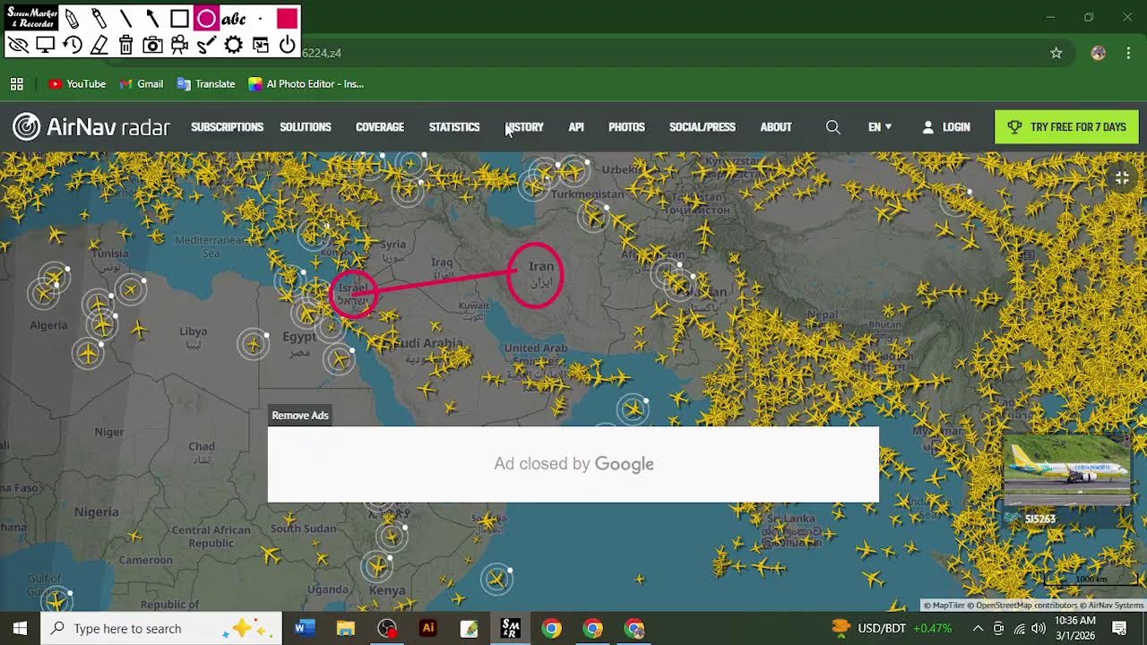This screenshot has width=1147, height=645.
Task: Clear all drawings with trash icon
Action: pos(125,45)
